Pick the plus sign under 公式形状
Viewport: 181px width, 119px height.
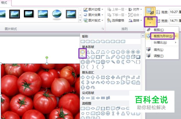(x=83, y=98)
